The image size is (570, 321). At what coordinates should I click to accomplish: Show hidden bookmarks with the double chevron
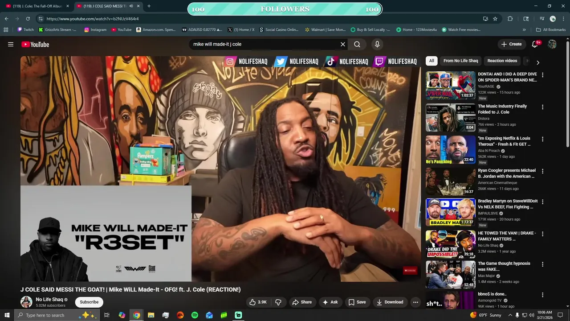pos(524,30)
